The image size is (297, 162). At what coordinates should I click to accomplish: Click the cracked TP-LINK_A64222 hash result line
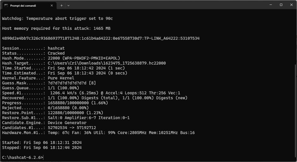(100, 38)
